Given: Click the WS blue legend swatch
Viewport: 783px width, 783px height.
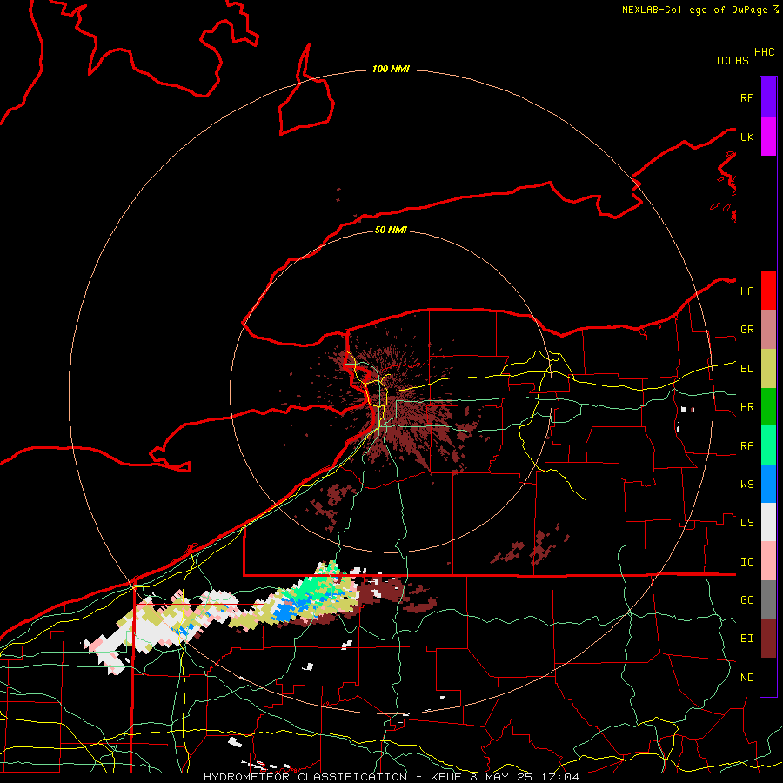Looking at the screenshot, I should pyautogui.click(x=768, y=484).
